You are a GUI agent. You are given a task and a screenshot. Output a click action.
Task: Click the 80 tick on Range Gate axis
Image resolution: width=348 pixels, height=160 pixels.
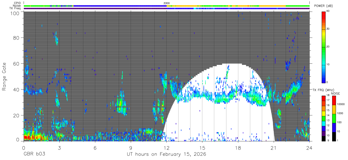(x=17, y=38)
